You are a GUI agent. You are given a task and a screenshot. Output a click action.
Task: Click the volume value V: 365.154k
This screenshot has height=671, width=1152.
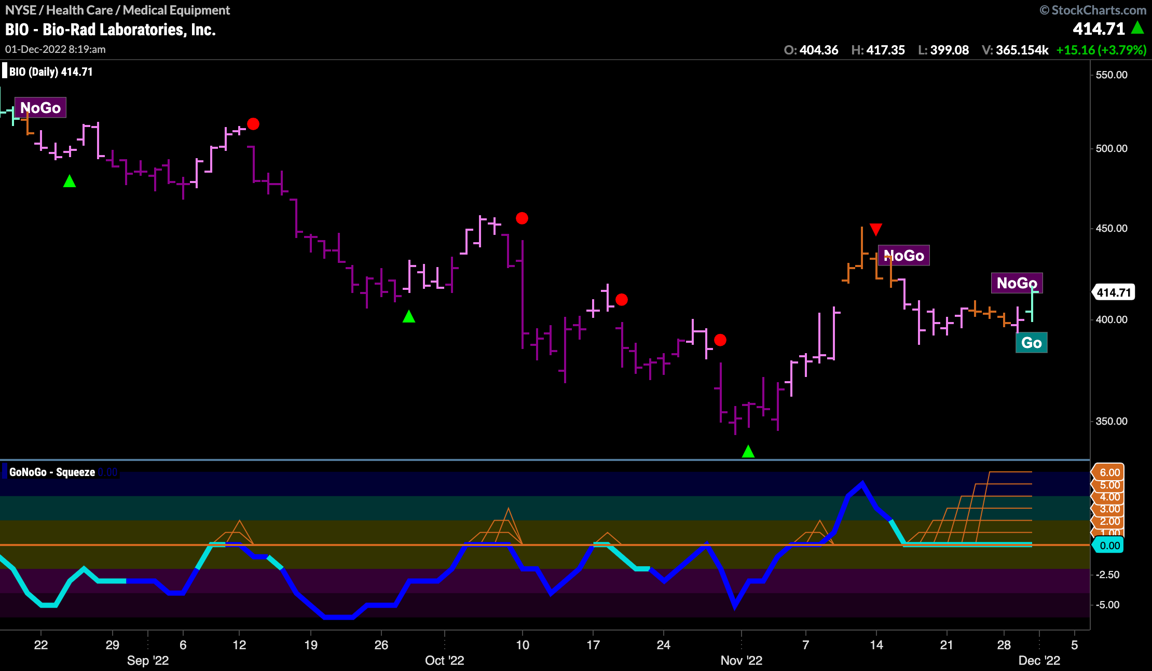pyautogui.click(x=1015, y=50)
